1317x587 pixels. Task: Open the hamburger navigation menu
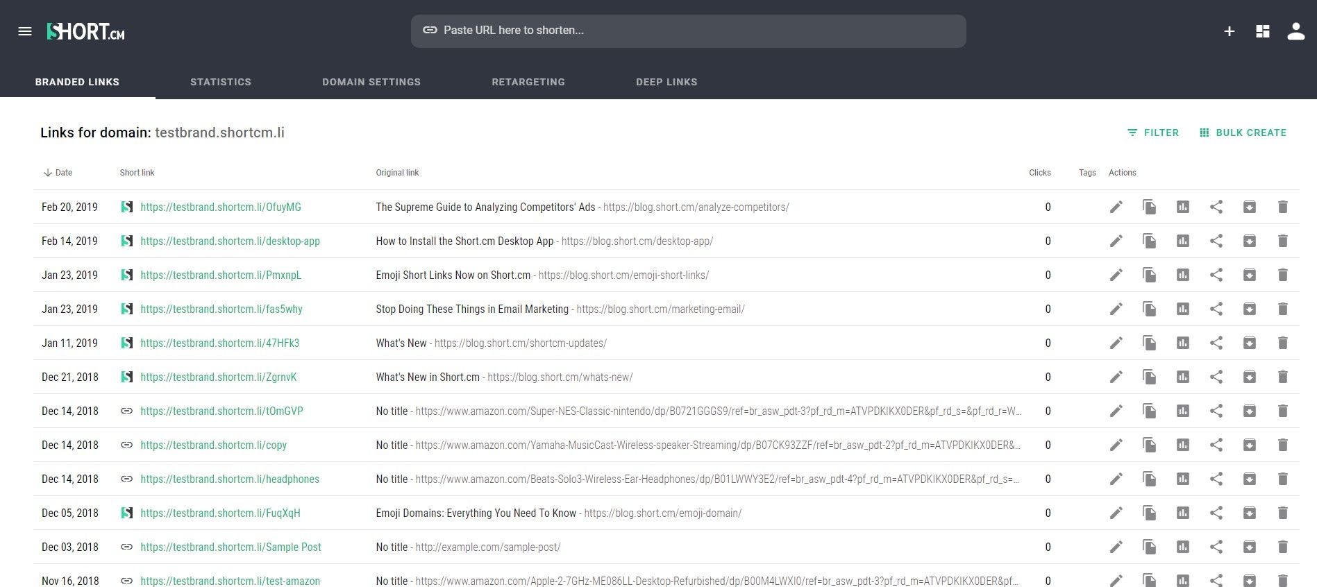click(25, 31)
